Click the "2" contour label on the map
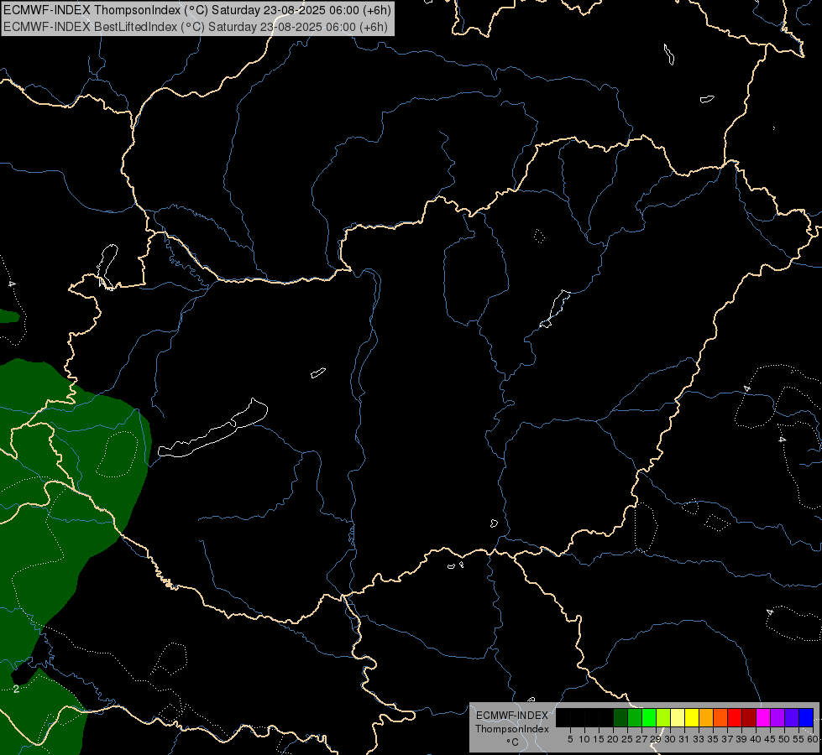This screenshot has width=822, height=755. click(16, 689)
